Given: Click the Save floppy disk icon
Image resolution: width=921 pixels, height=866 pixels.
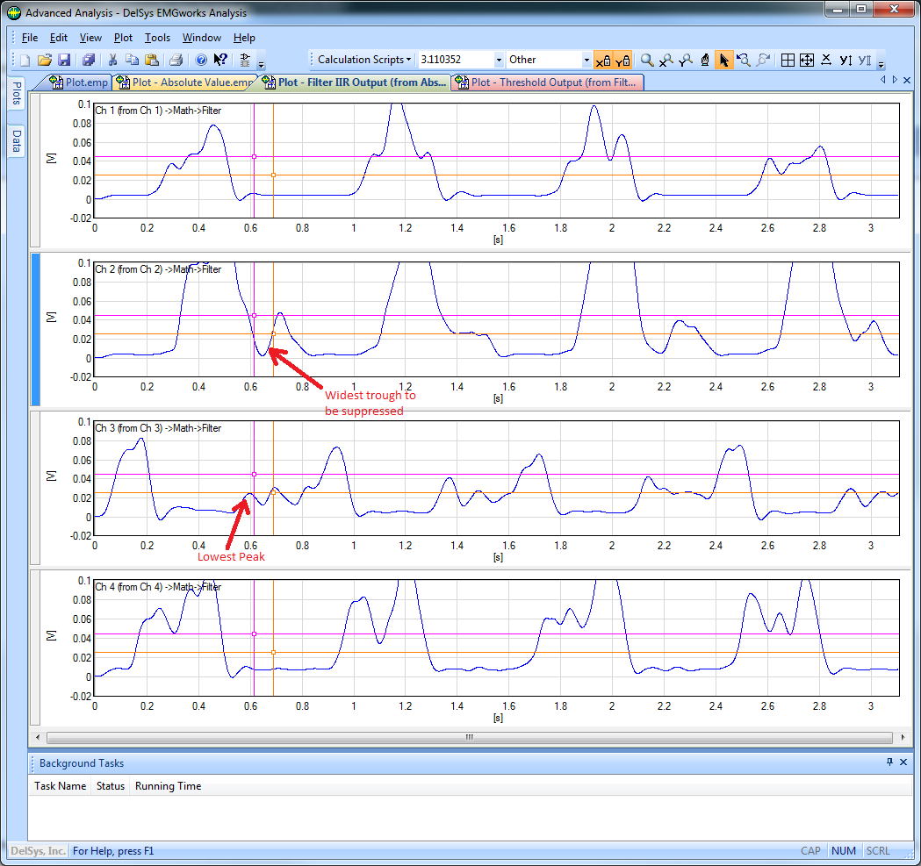Looking at the screenshot, I should pos(63,61).
